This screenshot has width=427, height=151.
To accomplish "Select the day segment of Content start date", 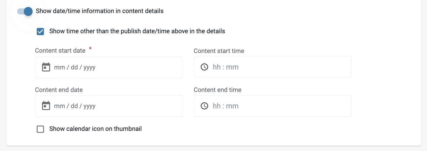I will pyautogui.click(x=74, y=67).
